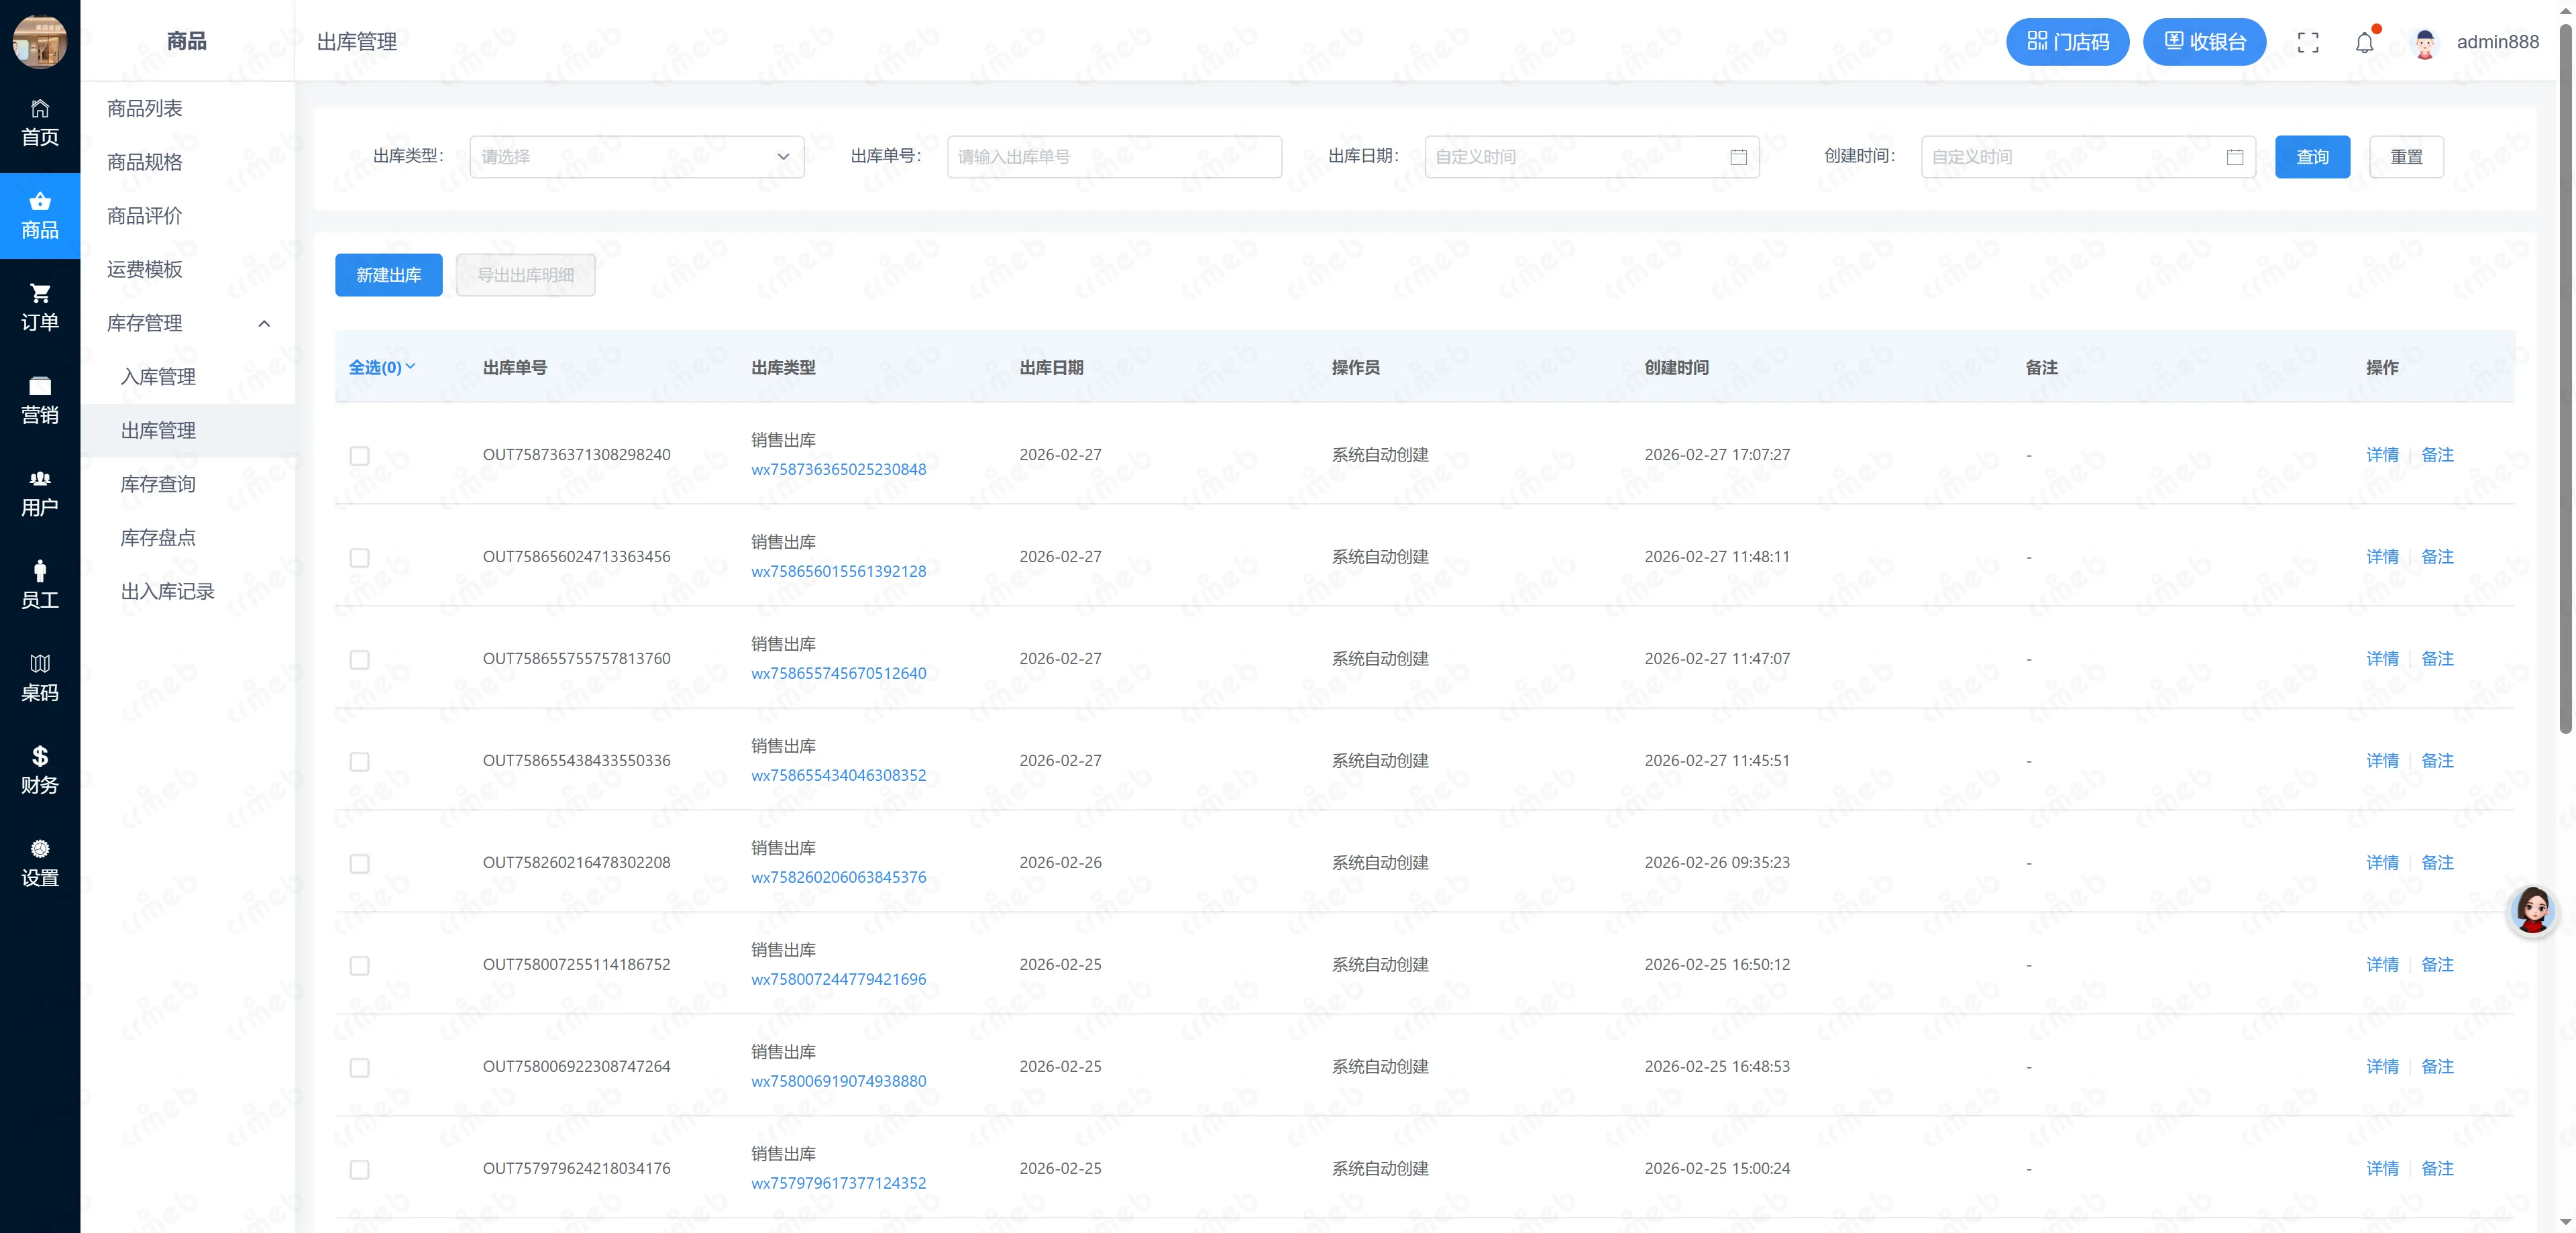This screenshot has width=2576, height=1233.
Task: Open the 出库类型 select dropdown
Action: (636, 157)
